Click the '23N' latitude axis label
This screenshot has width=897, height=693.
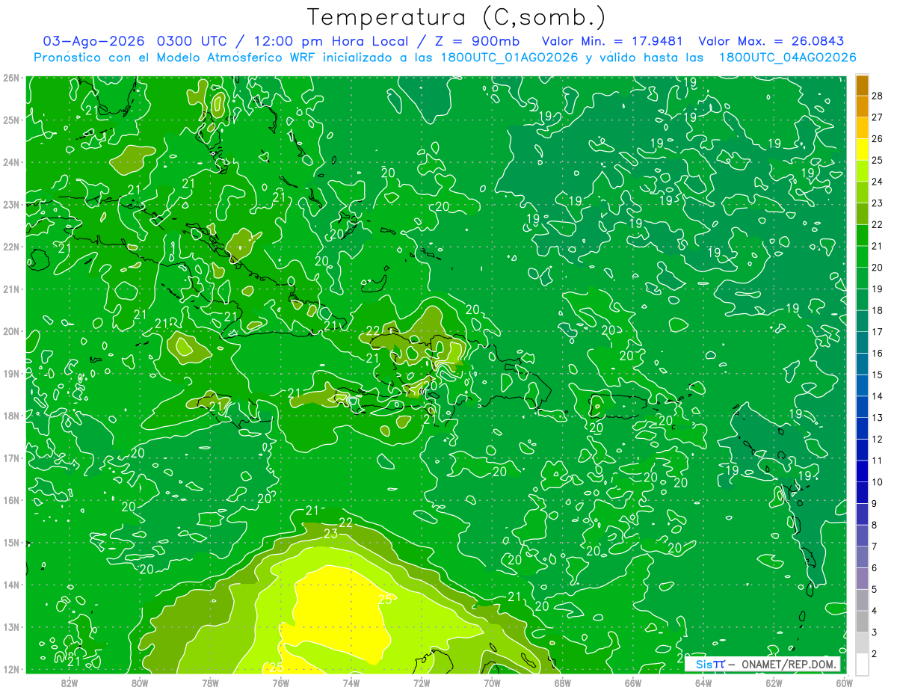10,204
